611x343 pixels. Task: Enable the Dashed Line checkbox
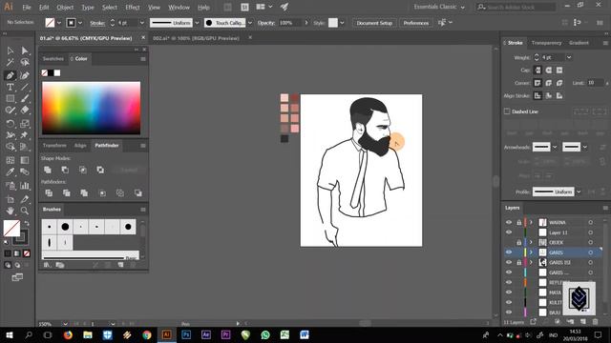tap(507, 111)
